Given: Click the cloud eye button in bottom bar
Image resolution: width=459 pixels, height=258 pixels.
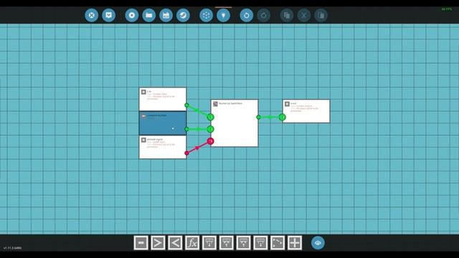Looking at the screenshot, I should 318,243.
